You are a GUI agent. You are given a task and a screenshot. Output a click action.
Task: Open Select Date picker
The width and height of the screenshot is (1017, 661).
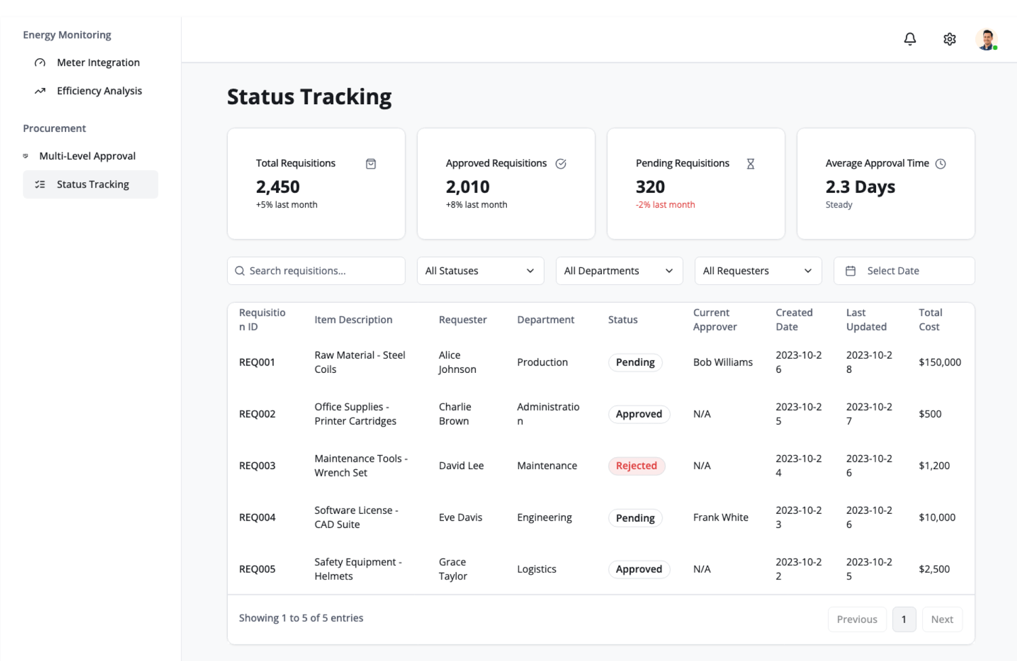[904, 271]
